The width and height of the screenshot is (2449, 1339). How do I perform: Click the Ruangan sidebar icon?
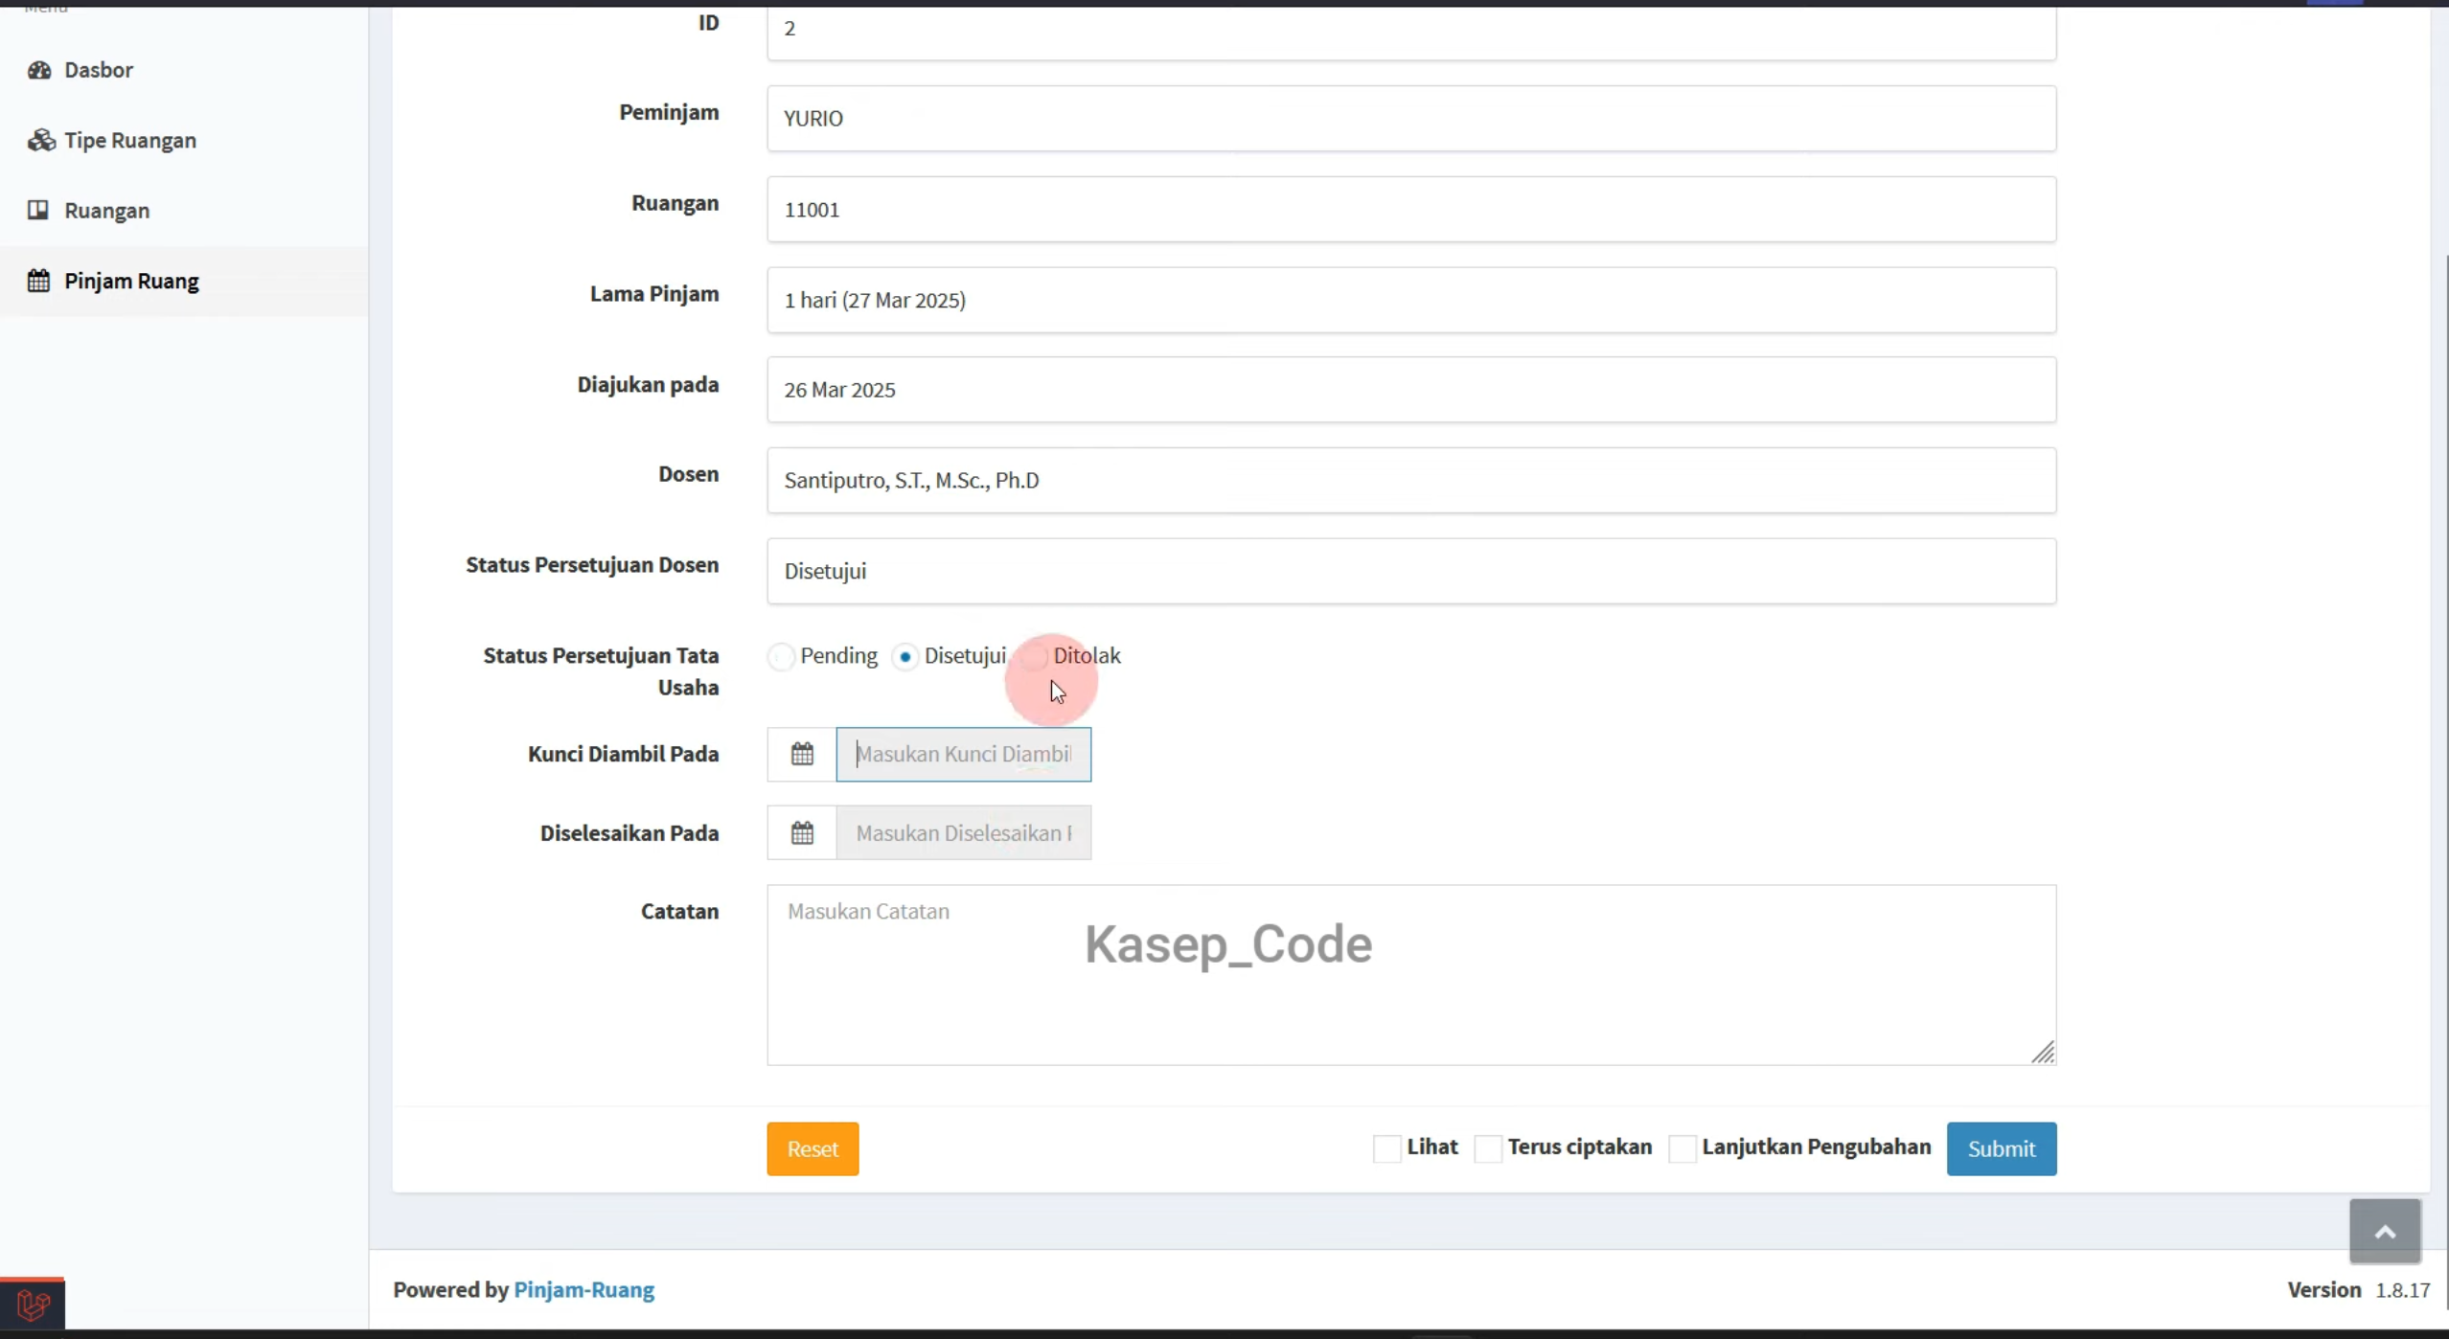pyautogui.click(x=38, y=210)
